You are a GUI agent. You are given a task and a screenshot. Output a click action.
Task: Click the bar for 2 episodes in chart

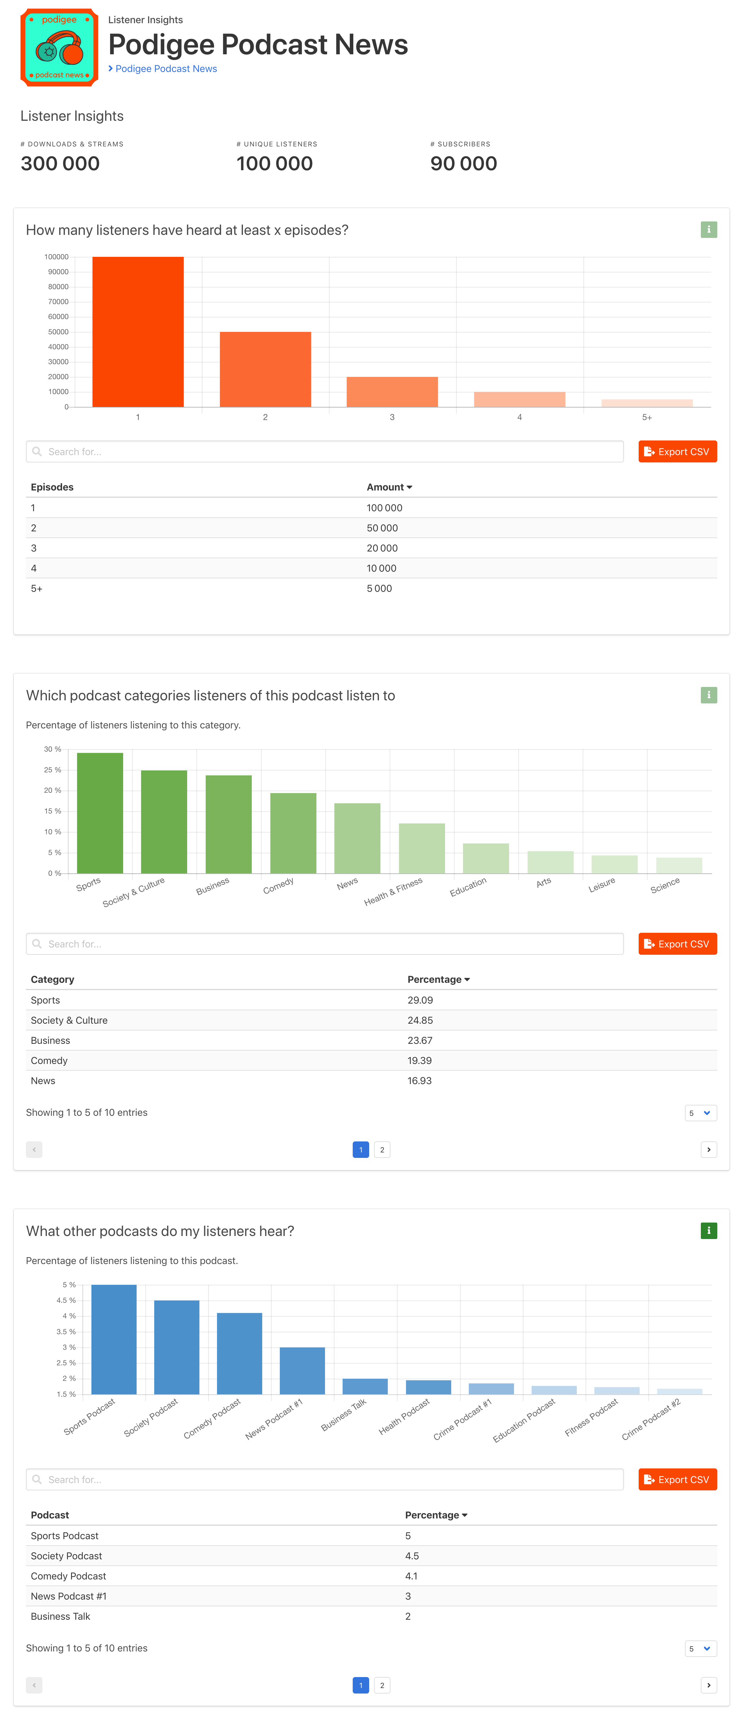[x=266, y=369]
